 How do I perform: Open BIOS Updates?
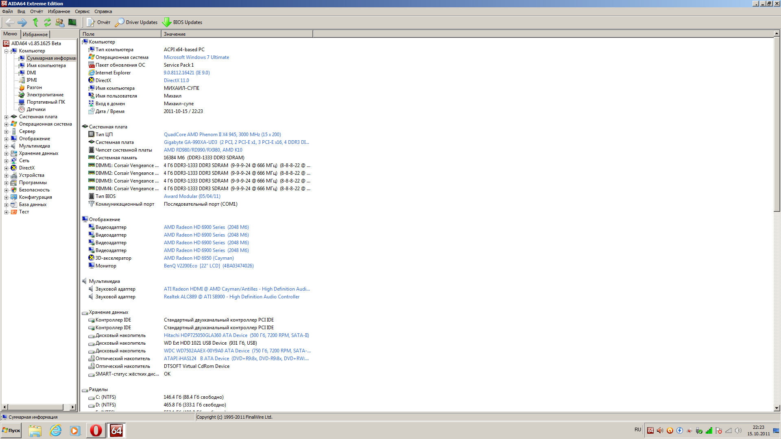click(182, 22)
